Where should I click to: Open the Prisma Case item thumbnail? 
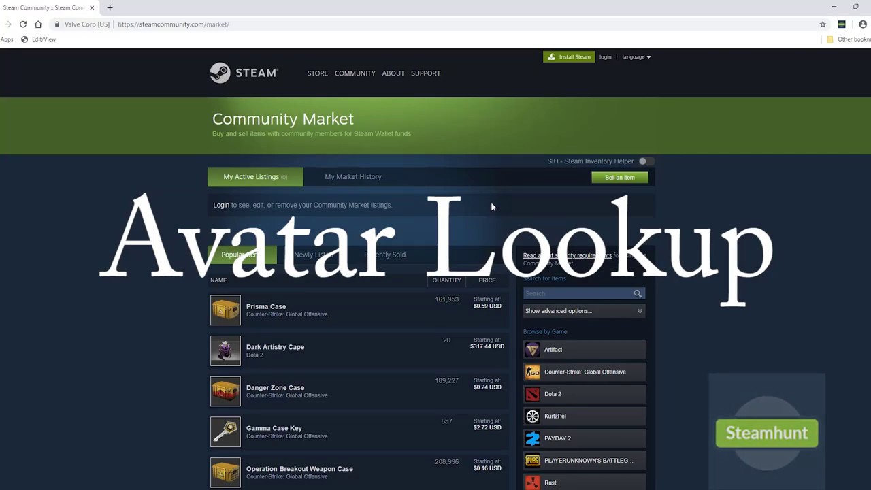[225, 310]
